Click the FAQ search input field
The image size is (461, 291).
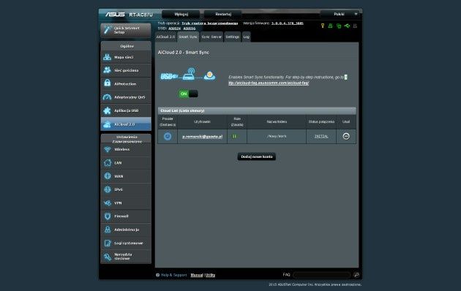tap(322, 275)
